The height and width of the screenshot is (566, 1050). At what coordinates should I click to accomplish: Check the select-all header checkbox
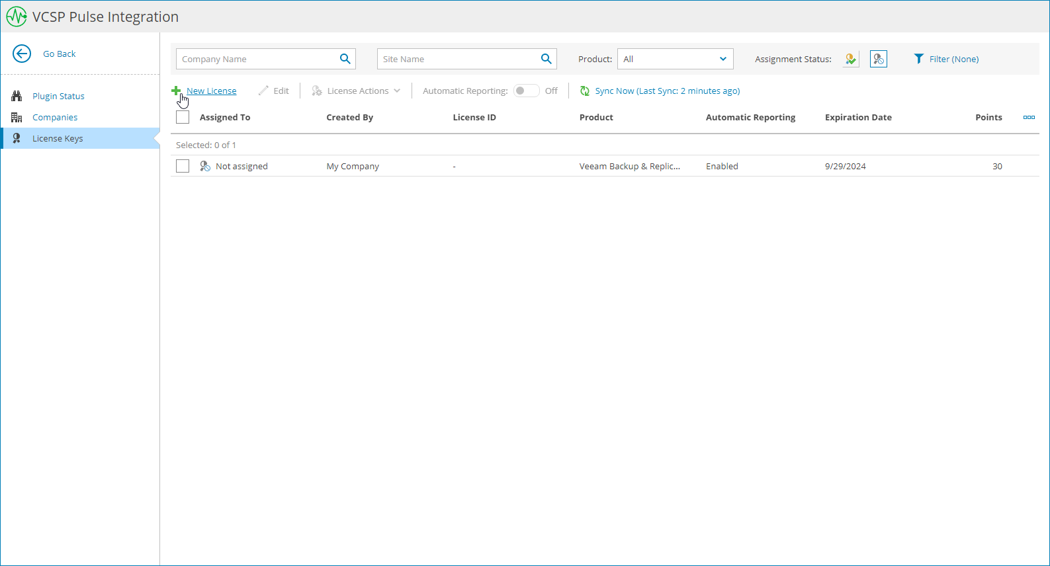pyautogui.click(x=183, y=117)
